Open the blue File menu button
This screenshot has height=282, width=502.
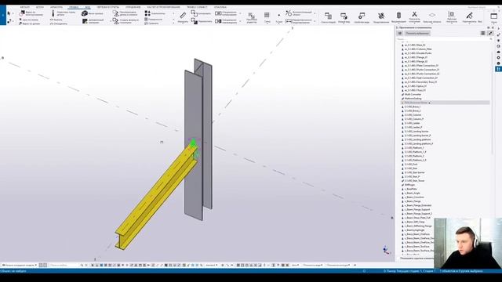3,15
